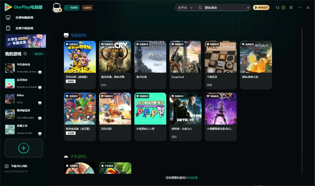Click the 极速会员 membership button

pos(261,8)
